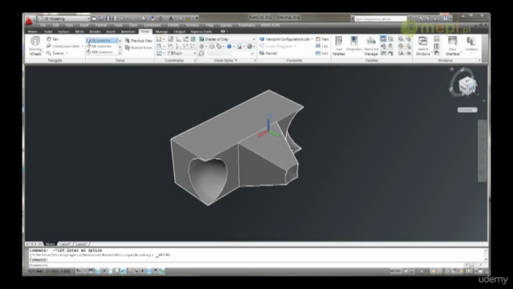Click the Plot printer icon in quick access toolbar
513x289 pixels.
click(x=143, y=18)
